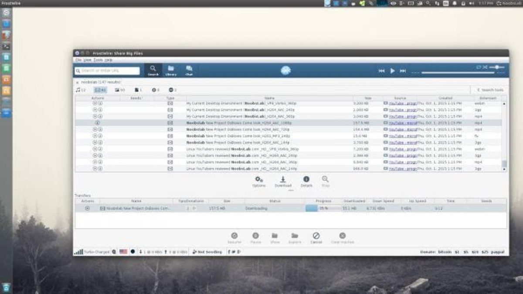The width and height of the screenshot is (523, 294).
Task: Sort results by Extension column
Action: (488, 98)
